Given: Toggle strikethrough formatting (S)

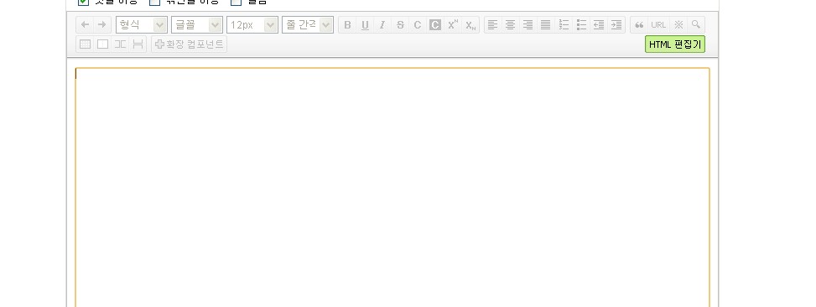Looking at the screenshot, I should [400, 25].
